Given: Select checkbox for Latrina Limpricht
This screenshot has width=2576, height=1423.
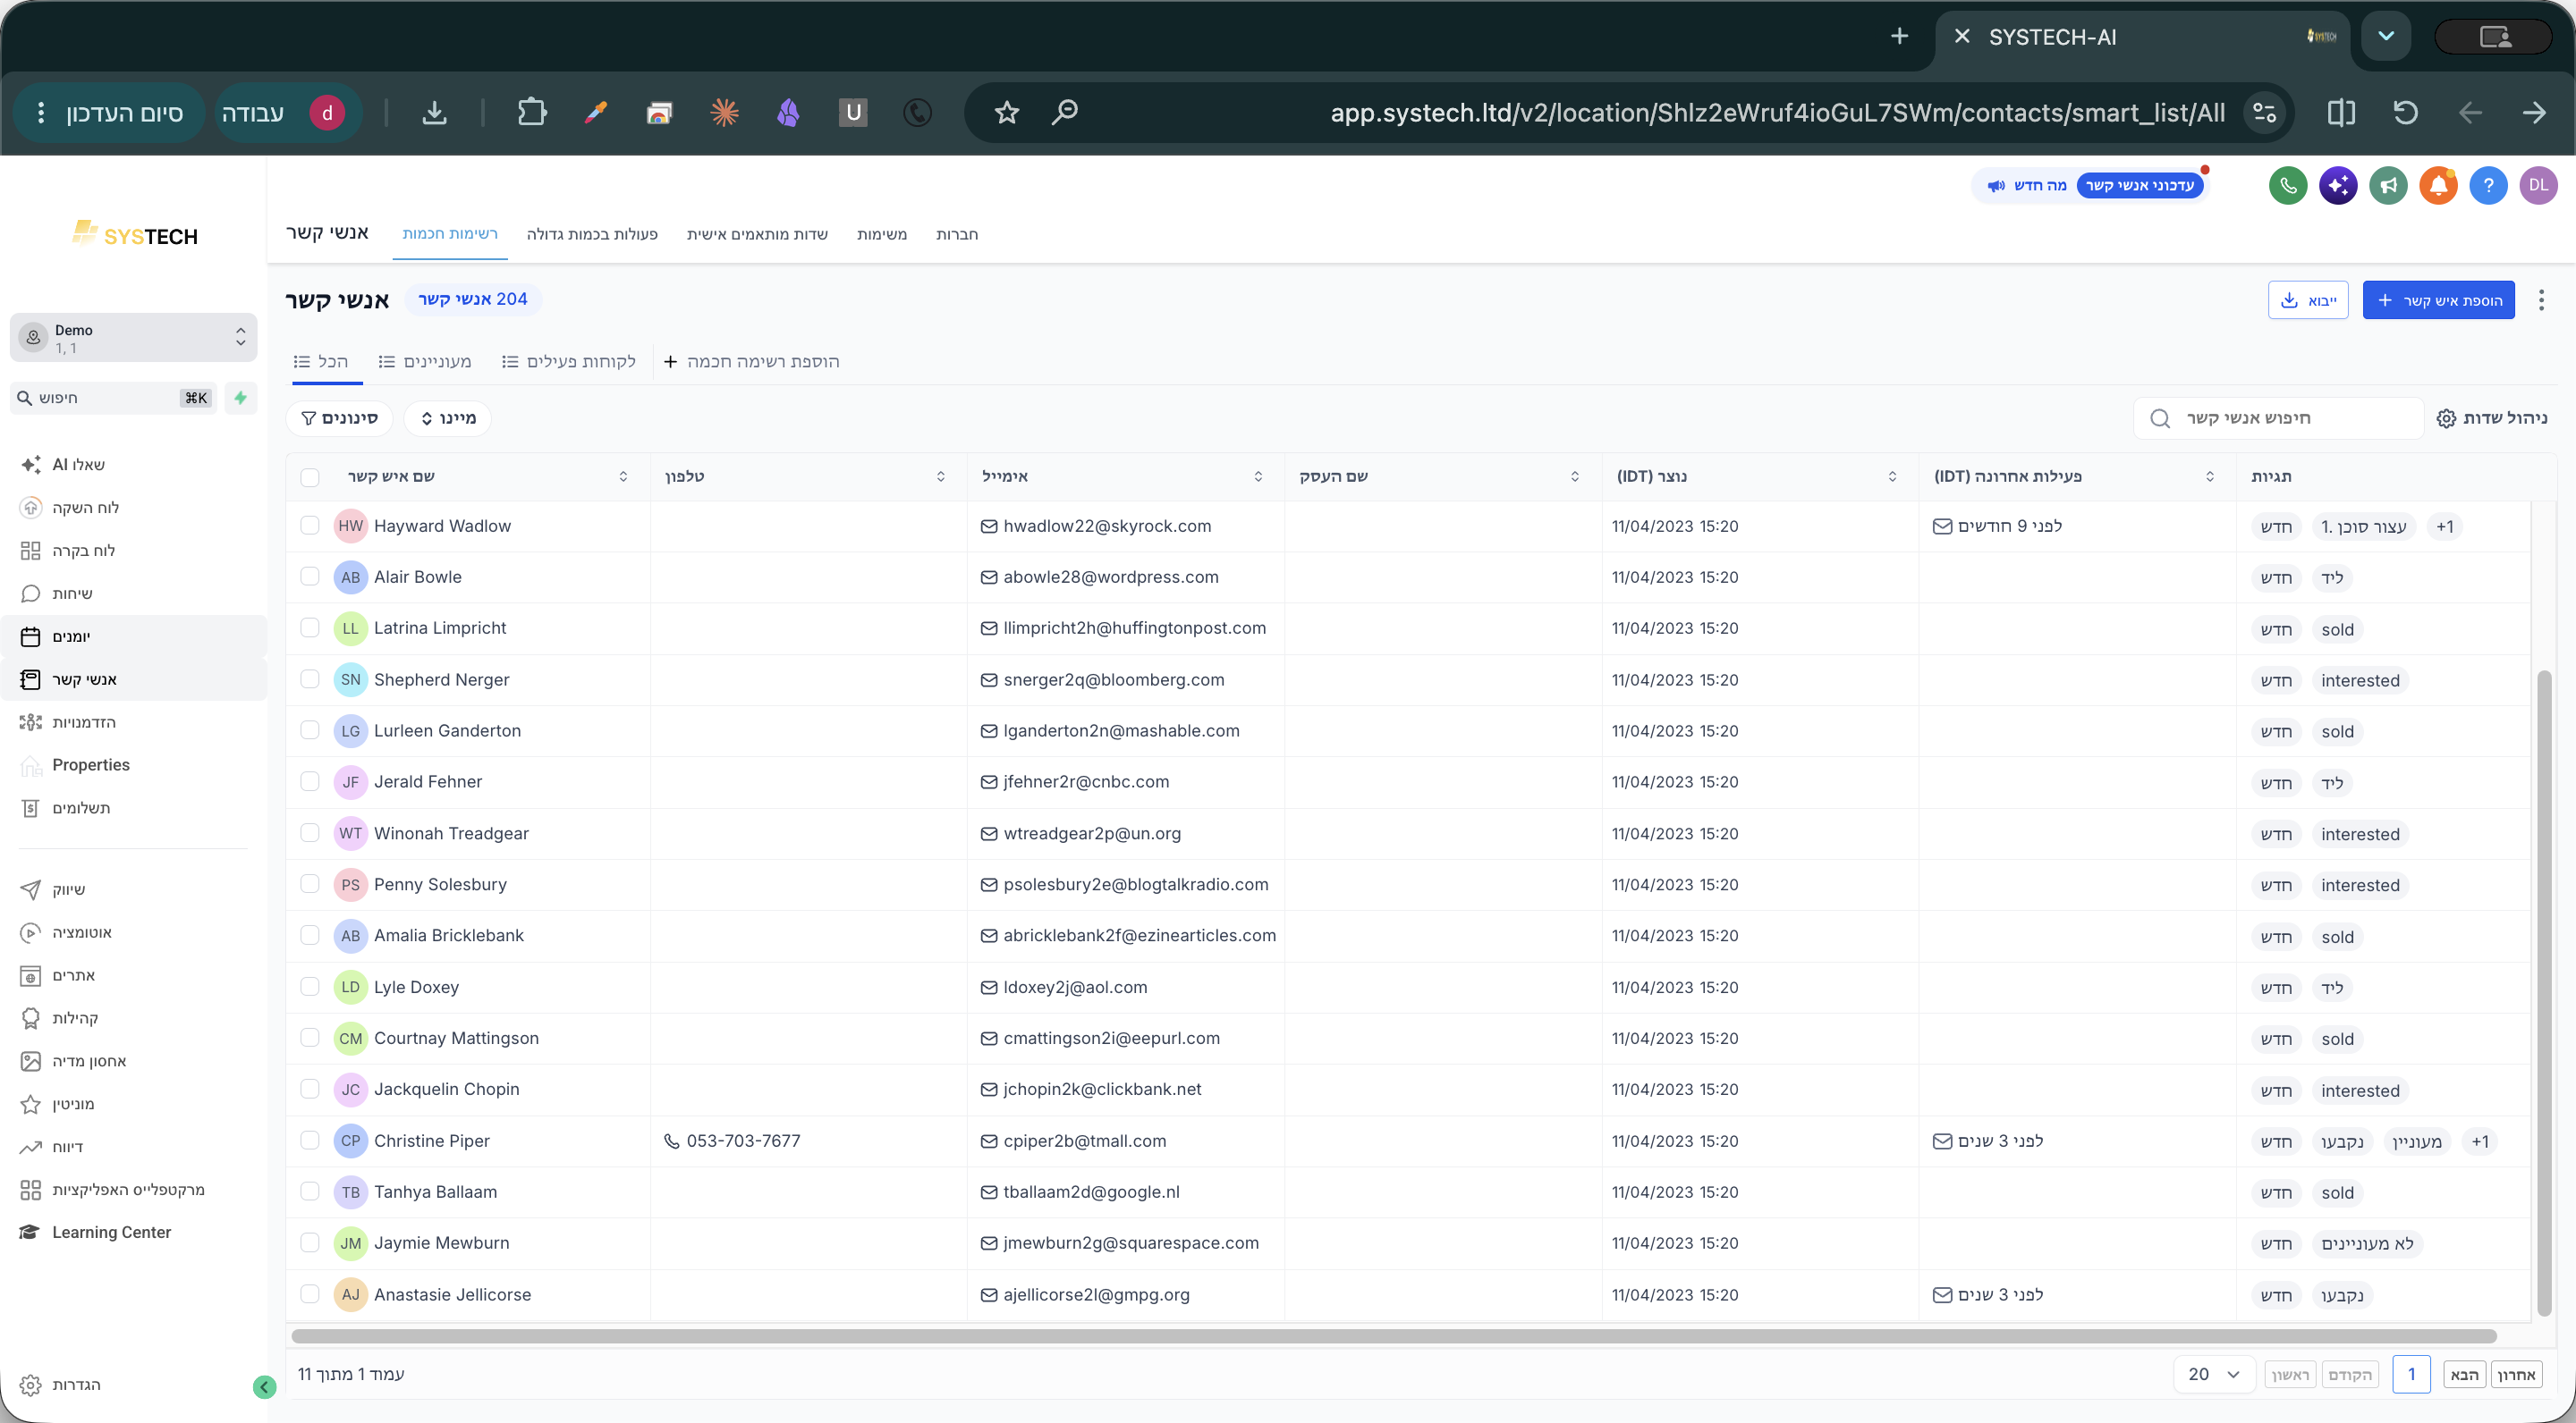Looking at the screenshot, I should [310, 627].
